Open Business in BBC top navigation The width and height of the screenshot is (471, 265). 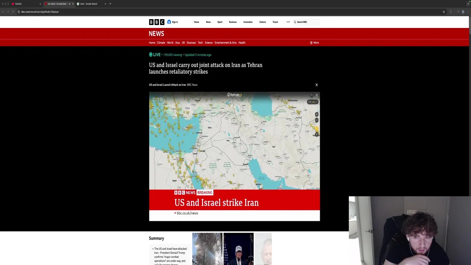click(233, 22)
